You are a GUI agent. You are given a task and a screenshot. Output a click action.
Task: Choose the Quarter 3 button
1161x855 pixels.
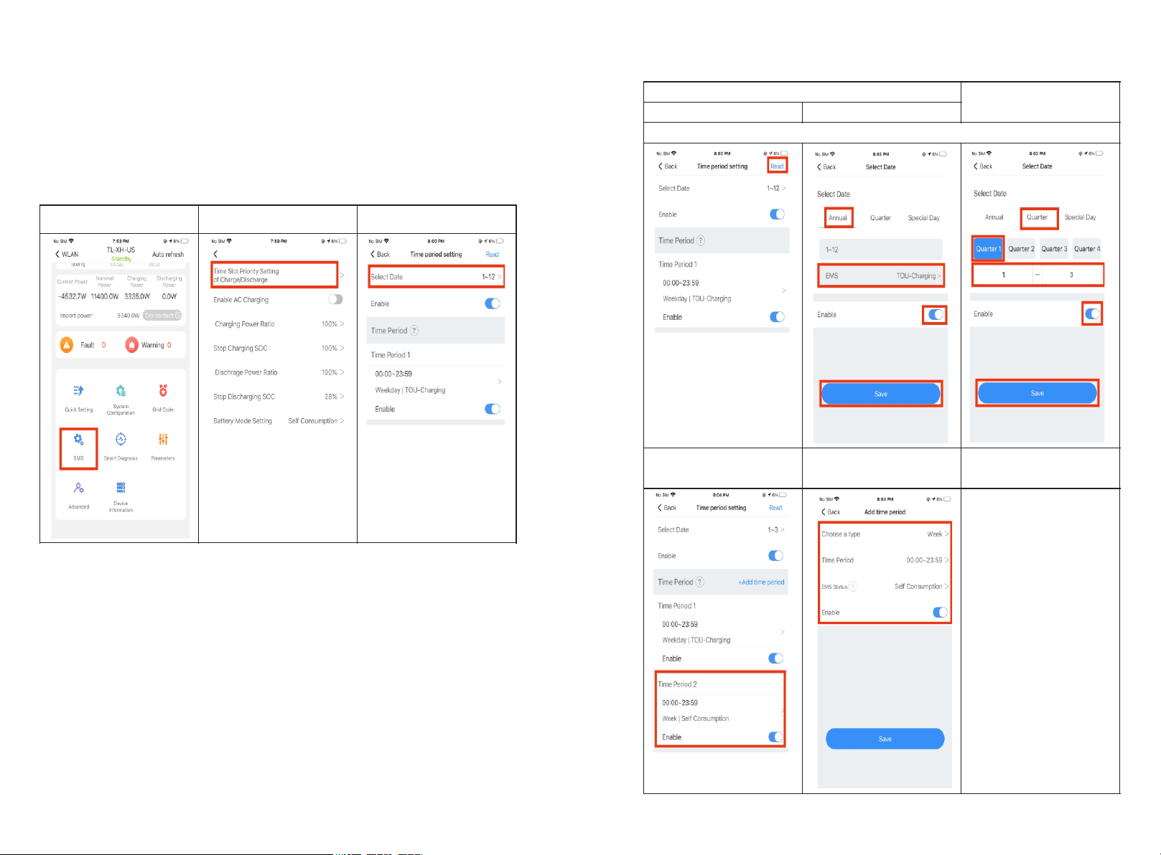pos(1054,249)
